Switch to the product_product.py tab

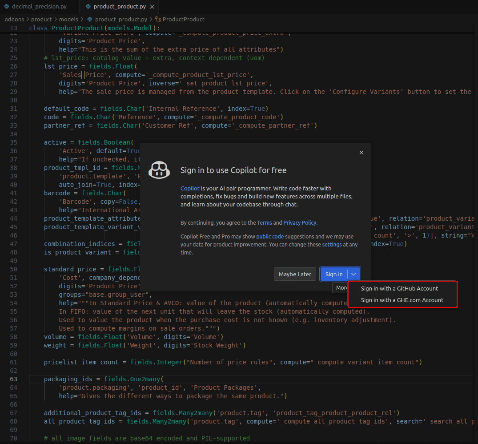click(119, 6)
